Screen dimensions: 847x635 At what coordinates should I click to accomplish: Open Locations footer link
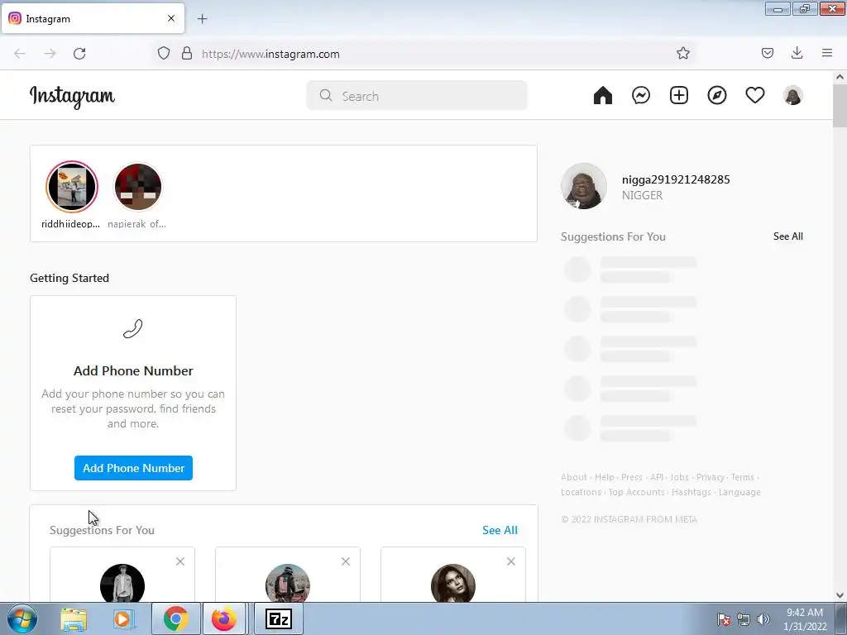[x=581, y=493]
